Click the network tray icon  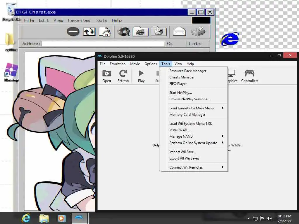(255, 218)
